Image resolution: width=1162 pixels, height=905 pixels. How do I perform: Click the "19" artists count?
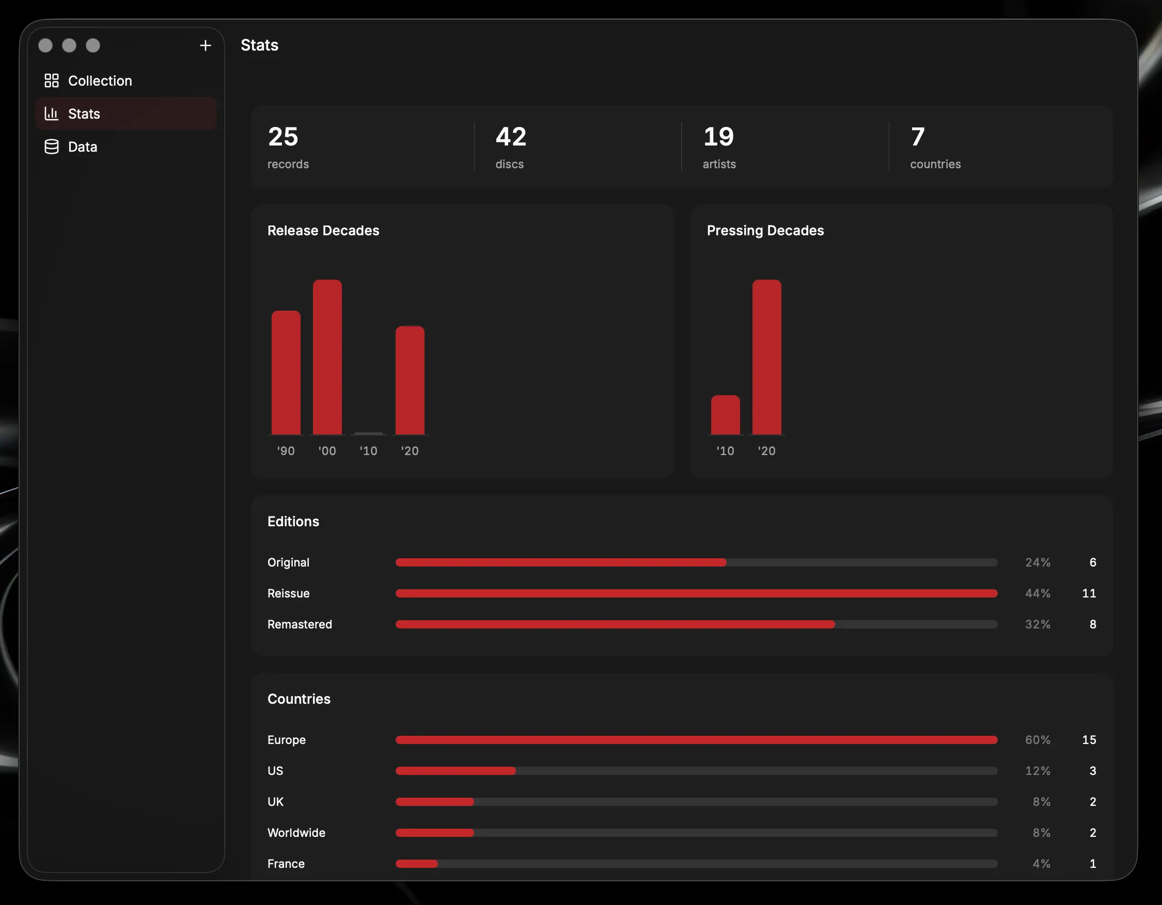(x=718, y=137)
